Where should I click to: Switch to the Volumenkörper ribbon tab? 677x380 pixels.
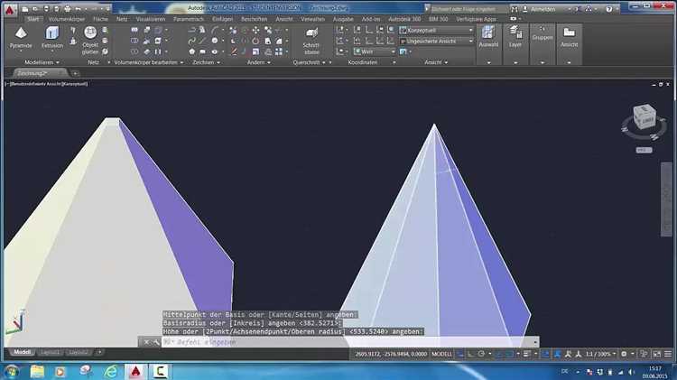[67, 19]
